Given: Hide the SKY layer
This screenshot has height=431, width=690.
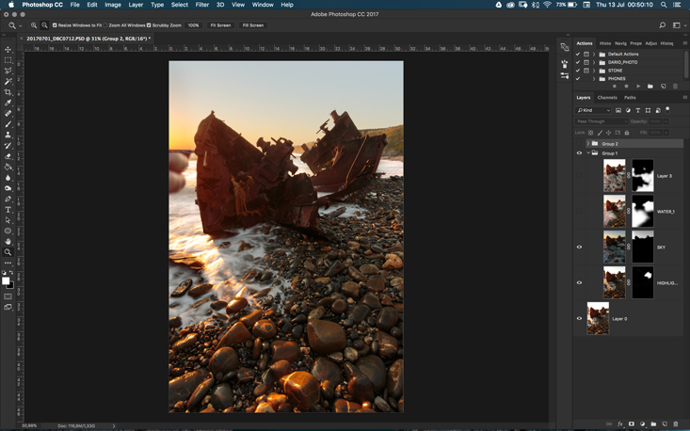Looking at the screenshot, I should 579,247.
